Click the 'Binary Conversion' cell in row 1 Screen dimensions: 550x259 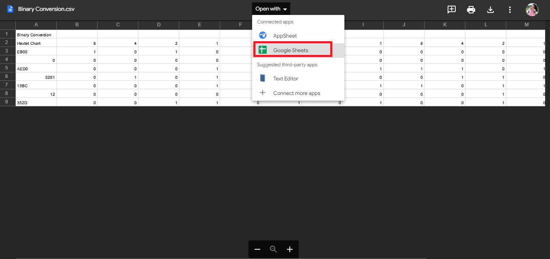tap(36, 34)
